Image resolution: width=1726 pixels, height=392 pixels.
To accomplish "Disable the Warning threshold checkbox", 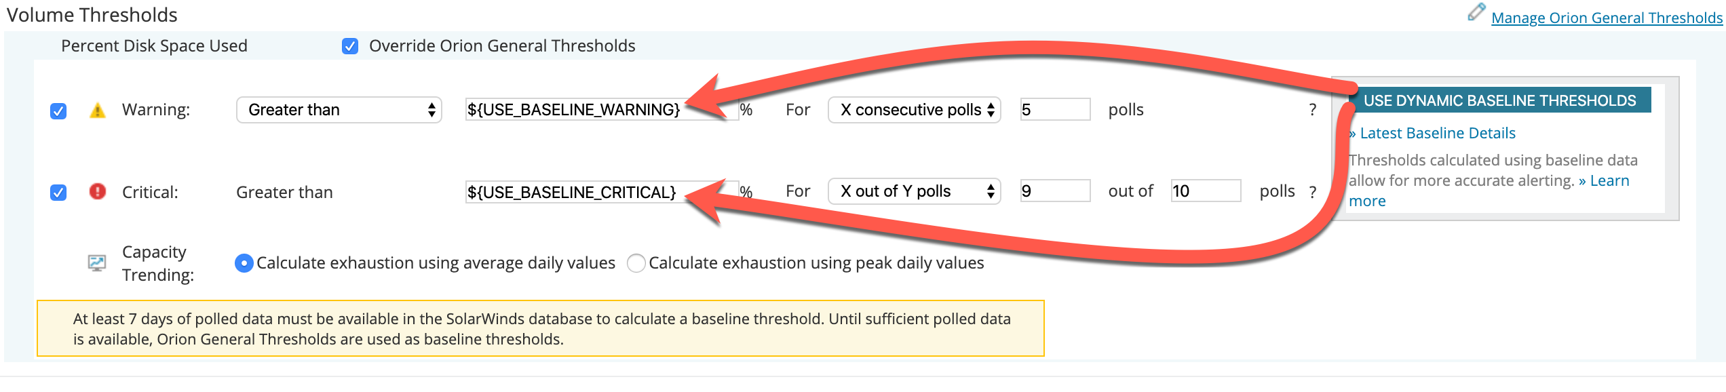I will pyautogui.click(x=58, y=109).
